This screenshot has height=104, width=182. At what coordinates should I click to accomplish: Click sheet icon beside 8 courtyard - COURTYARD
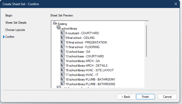tap(63, 32)
